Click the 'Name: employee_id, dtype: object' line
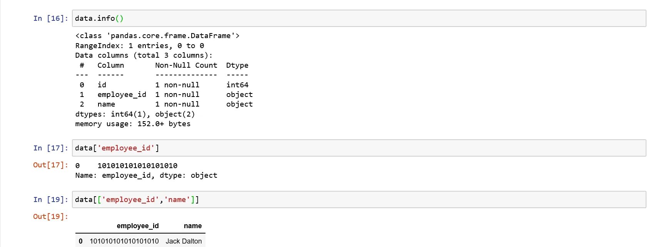 [x=146, y=175]
